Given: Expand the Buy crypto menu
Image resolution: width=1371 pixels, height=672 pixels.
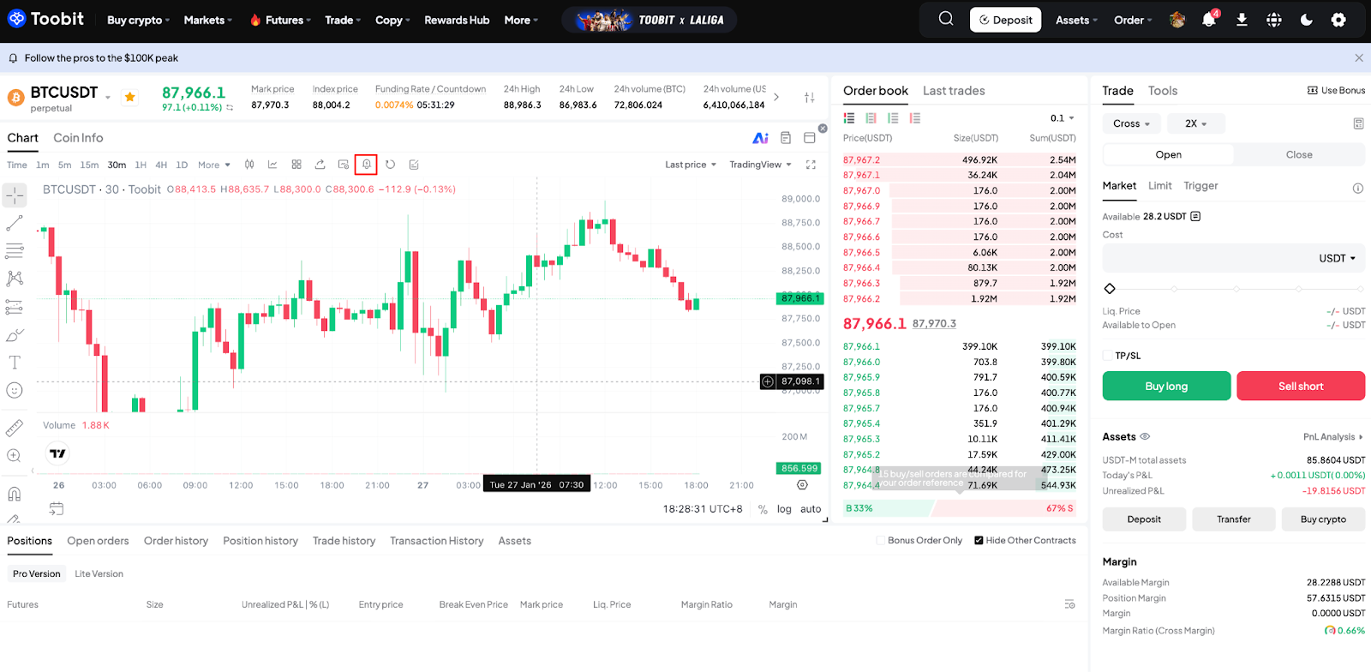Looking at the screenshot, I should [x=138, y=20].
